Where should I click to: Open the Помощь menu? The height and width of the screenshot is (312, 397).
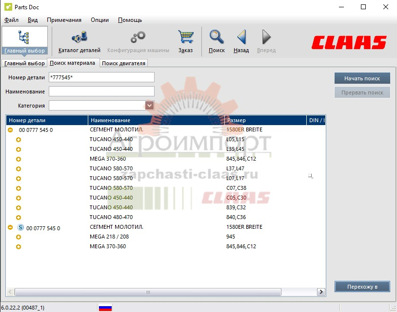(130, 20)
